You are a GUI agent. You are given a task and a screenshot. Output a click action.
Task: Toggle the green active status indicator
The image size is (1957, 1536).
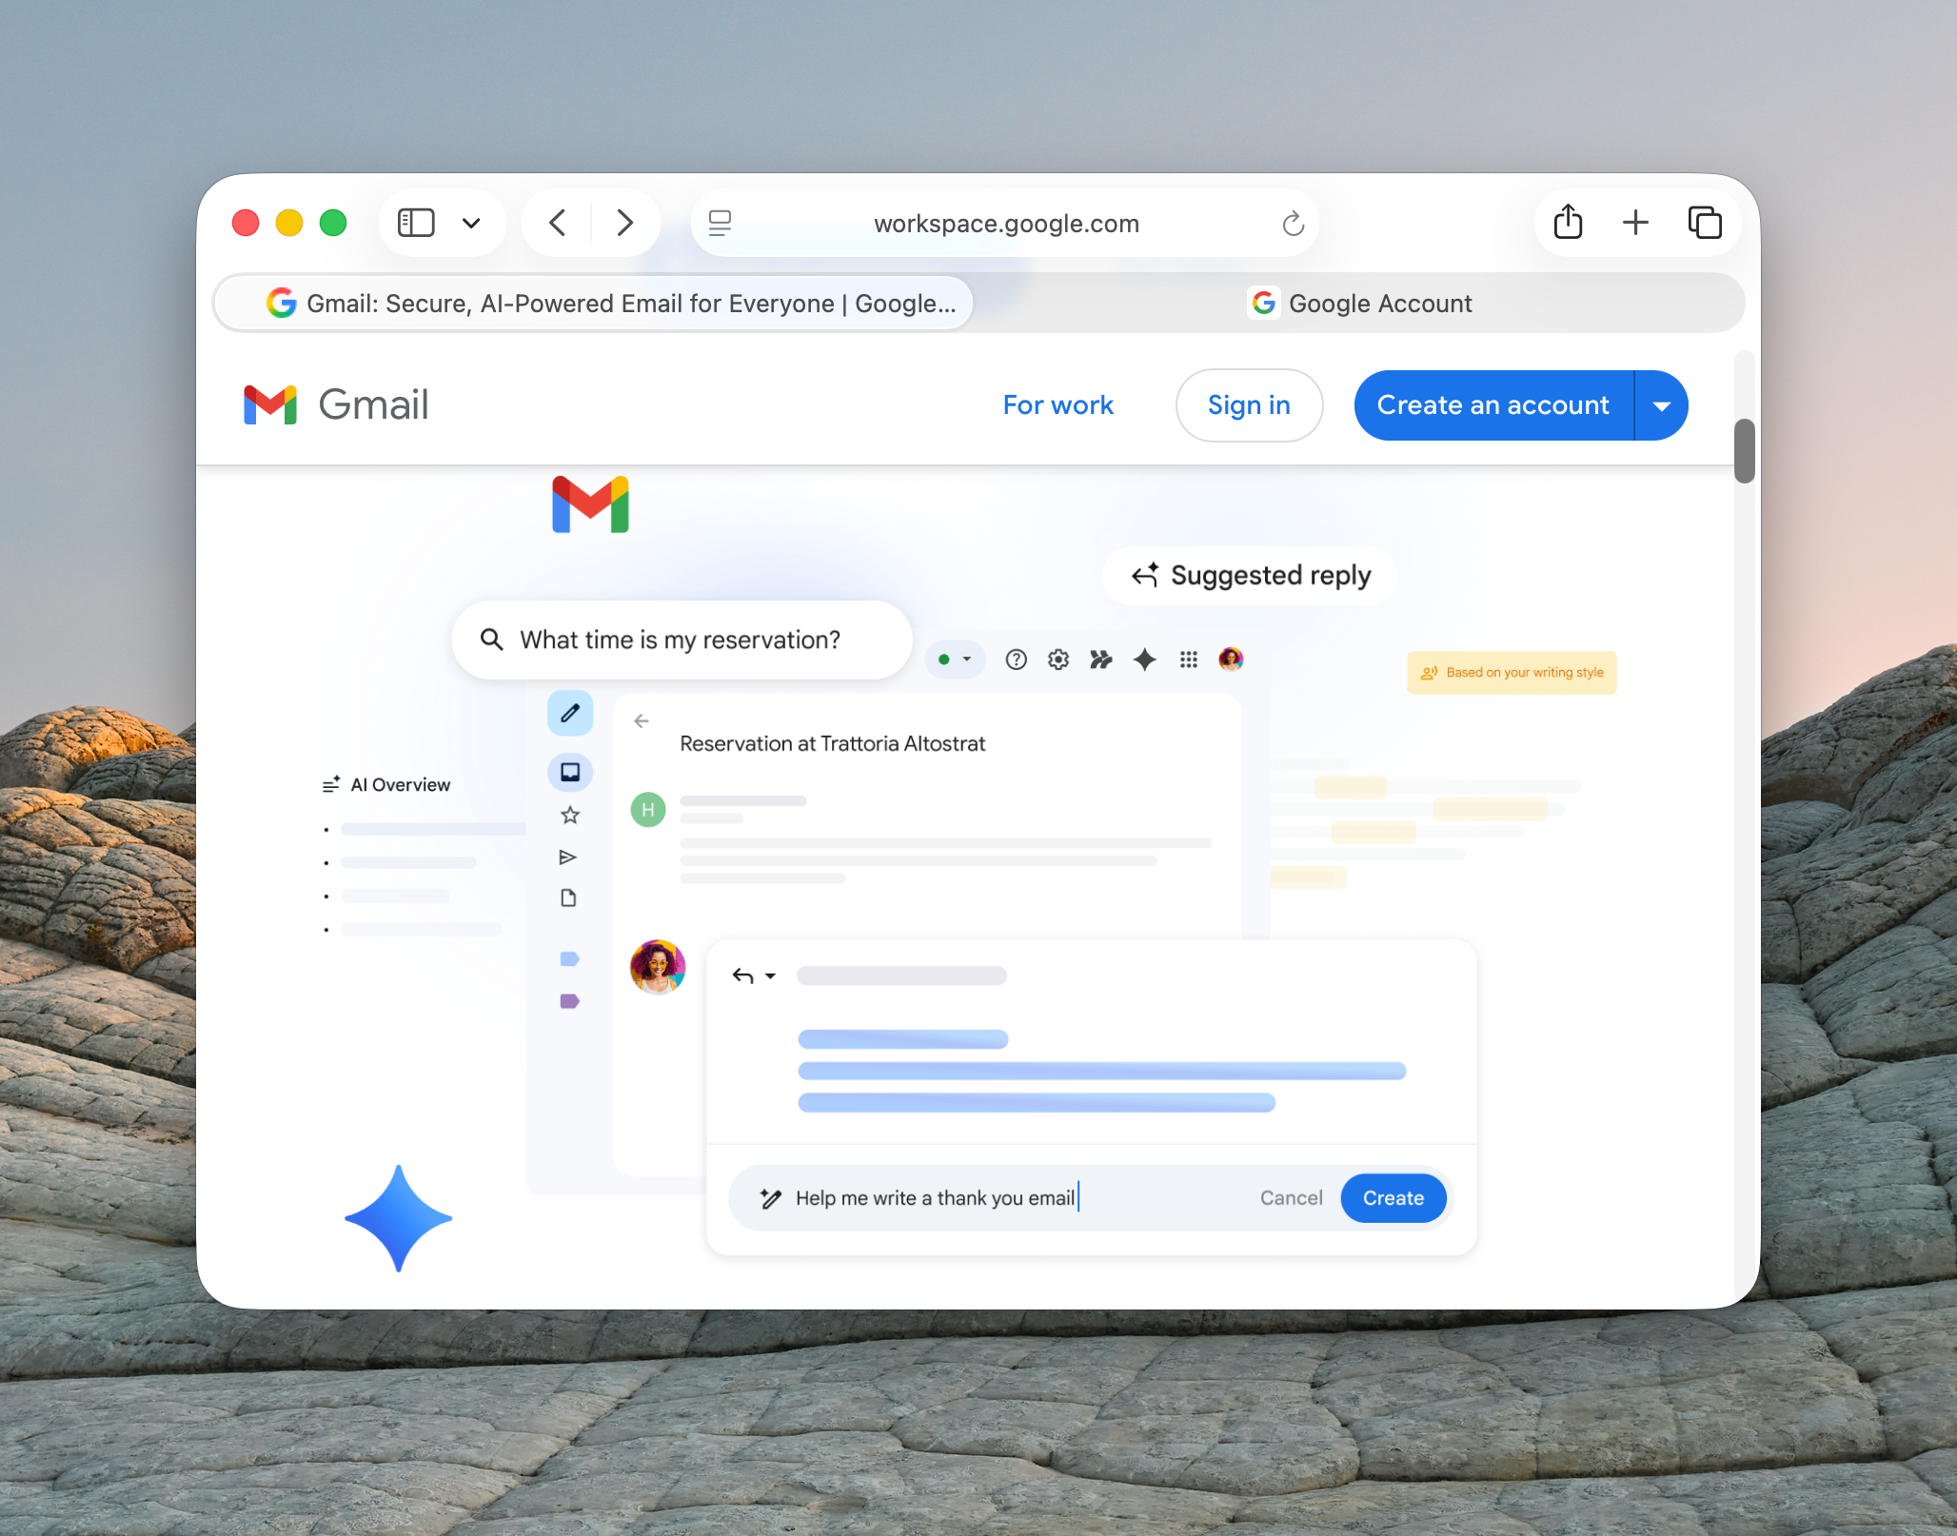(x=942, y=659)
